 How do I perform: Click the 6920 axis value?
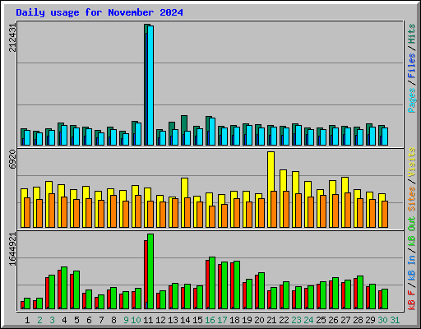coord(12,160)
